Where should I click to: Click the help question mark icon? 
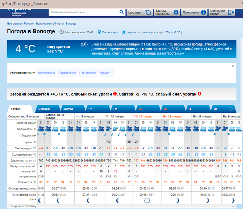click(x=231, y=109)
